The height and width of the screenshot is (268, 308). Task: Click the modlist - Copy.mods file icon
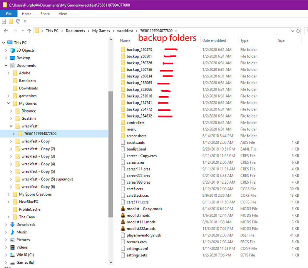tap(123, 209)
